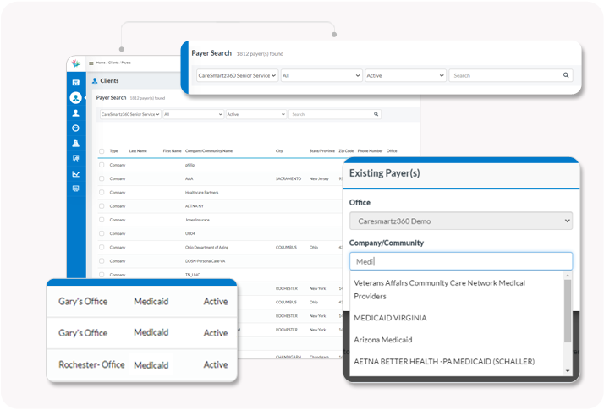The image size is (604, 410).
Task: Click the scrollbar thumb in the suggestions list
Action: point(568,311)
